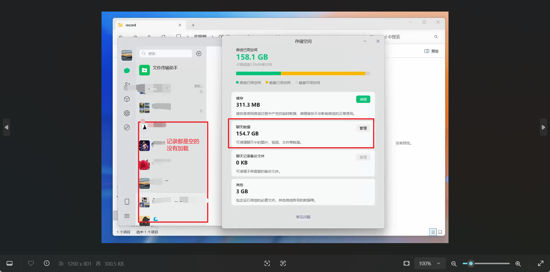Click the plus button beside WeChat search

(199, 53)
